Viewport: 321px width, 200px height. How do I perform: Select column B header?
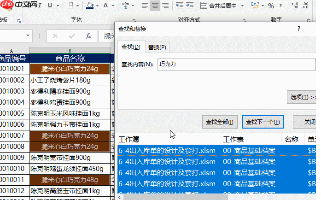(x=70, y=51)
